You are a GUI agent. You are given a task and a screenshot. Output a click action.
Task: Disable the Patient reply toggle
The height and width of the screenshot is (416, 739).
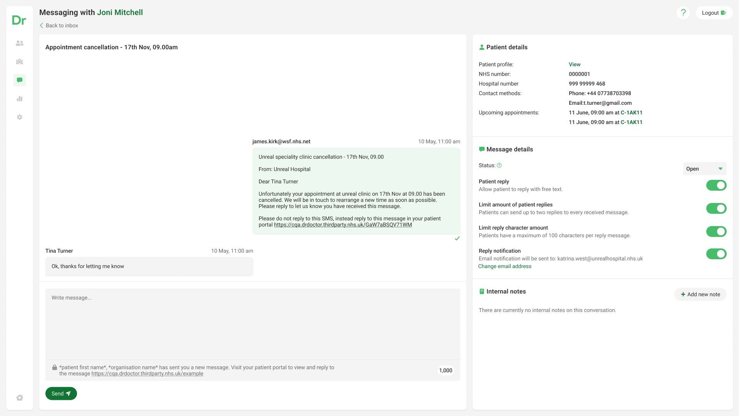716,185
